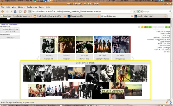This screenshot has height=106, width=173.
Task: Open the Help menu
Action: (47, 7)
